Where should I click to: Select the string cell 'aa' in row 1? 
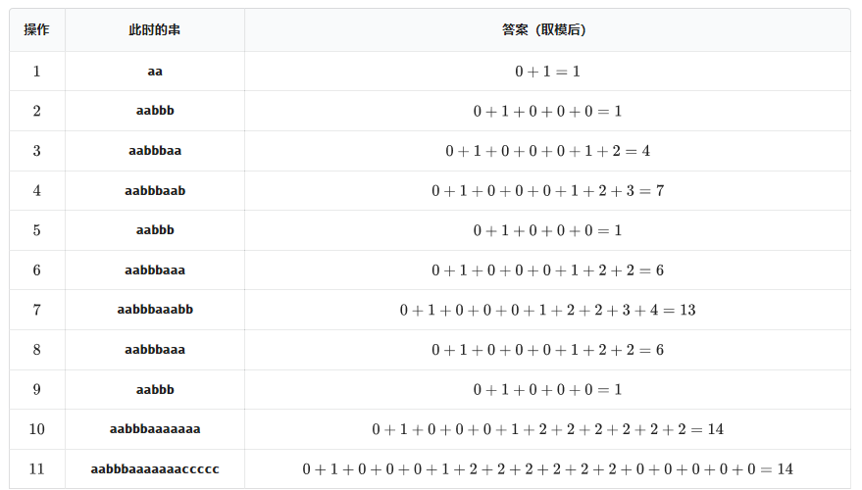pos(155,72)
